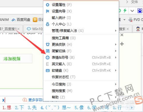143x112 pixels.
Task: Choose candidate 1. 想
Action: (x=7, y=107)
